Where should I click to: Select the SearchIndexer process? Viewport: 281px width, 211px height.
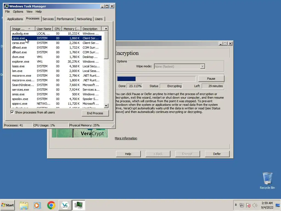pyautogui.click(x=56, y=85)
